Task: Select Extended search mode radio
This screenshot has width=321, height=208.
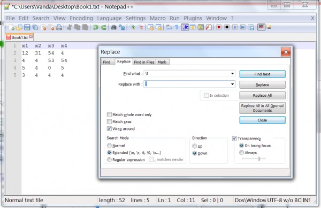Action: (x=109, y=152)
